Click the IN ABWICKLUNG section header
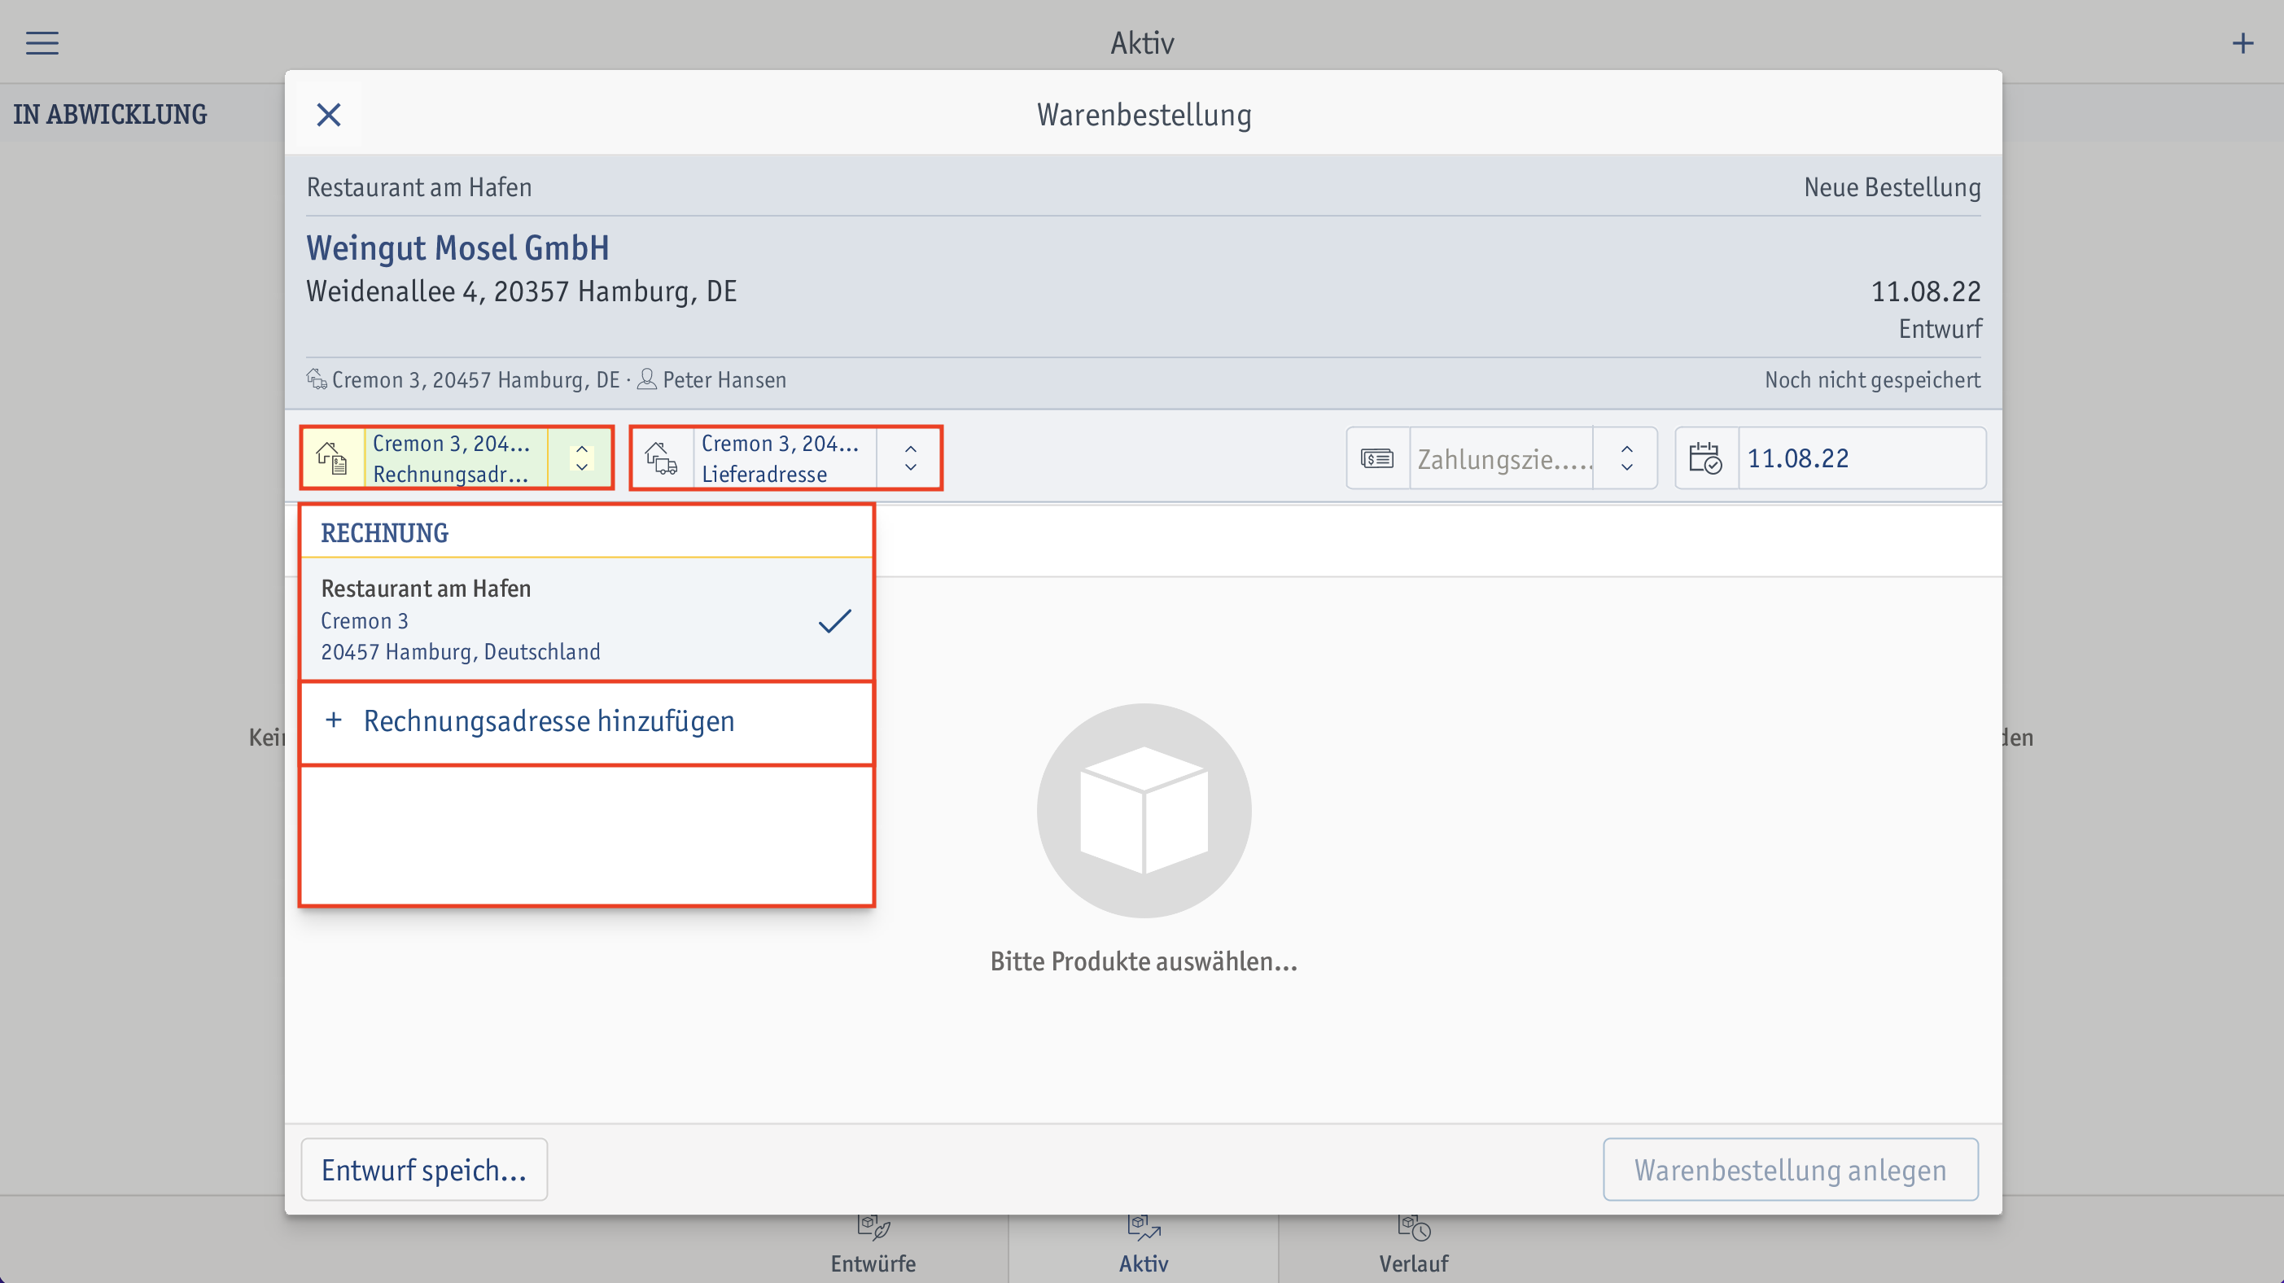Image resolution: width=2284 pixels, height=1283 pixels. [x=110, y=115]
